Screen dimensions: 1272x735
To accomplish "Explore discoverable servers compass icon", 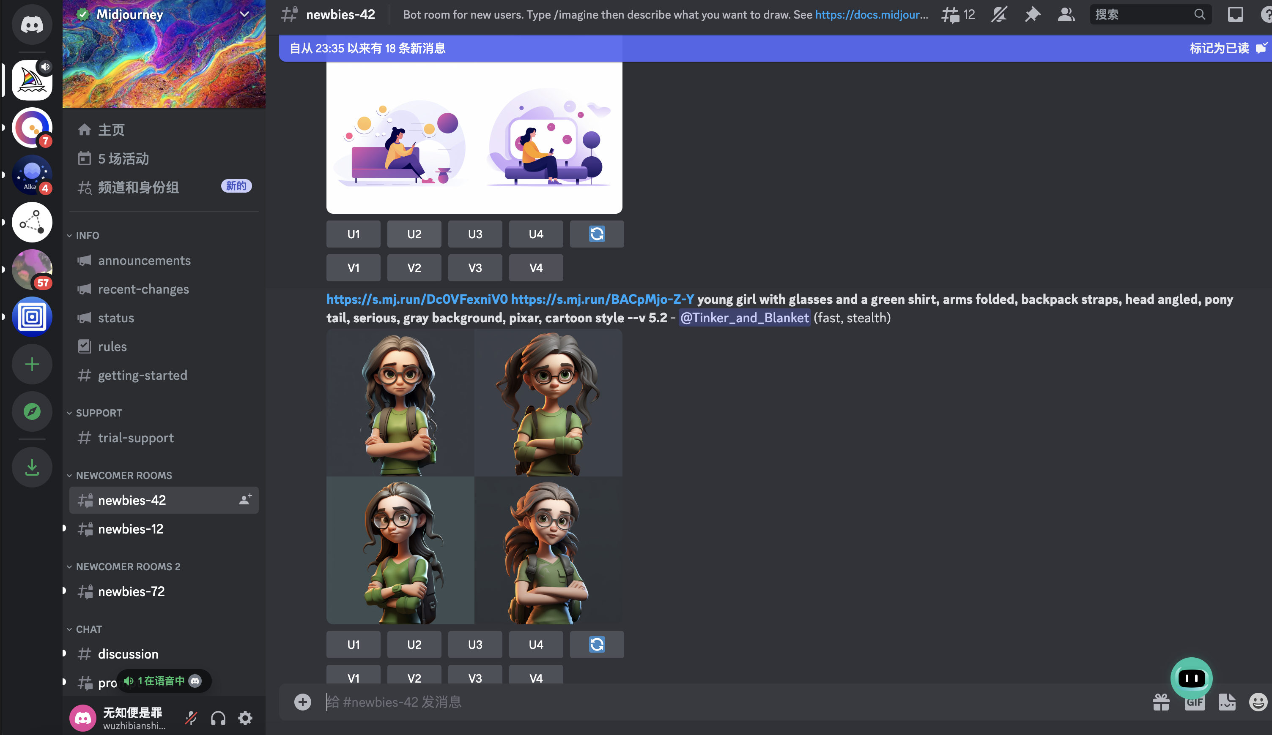I will [32, 411].
